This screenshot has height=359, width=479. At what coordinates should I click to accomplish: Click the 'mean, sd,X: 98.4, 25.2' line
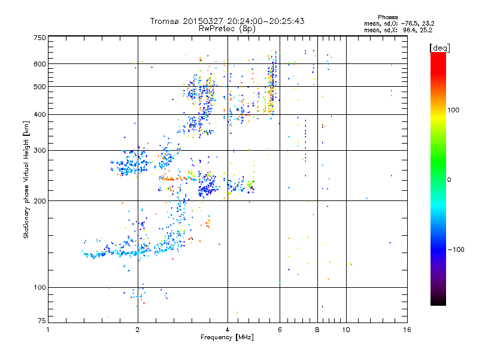click(x=398, y=30)
